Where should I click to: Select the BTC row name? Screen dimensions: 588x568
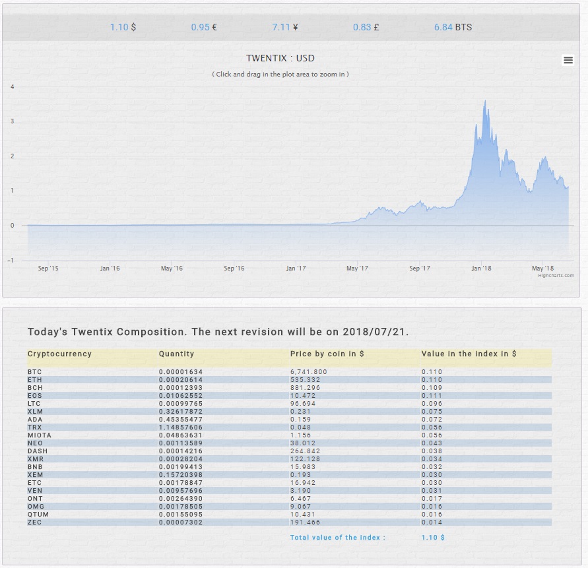(x=34, y=372)
